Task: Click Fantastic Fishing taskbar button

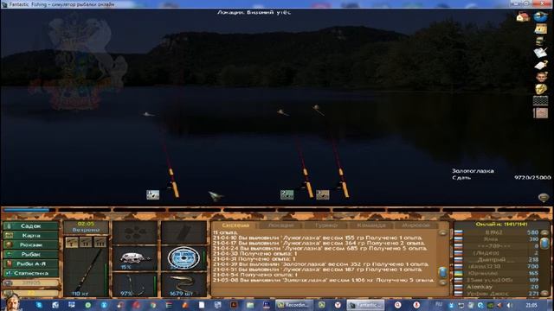Action: tap(365, 305)
